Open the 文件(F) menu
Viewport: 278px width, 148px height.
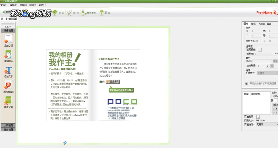coord(4,5)
